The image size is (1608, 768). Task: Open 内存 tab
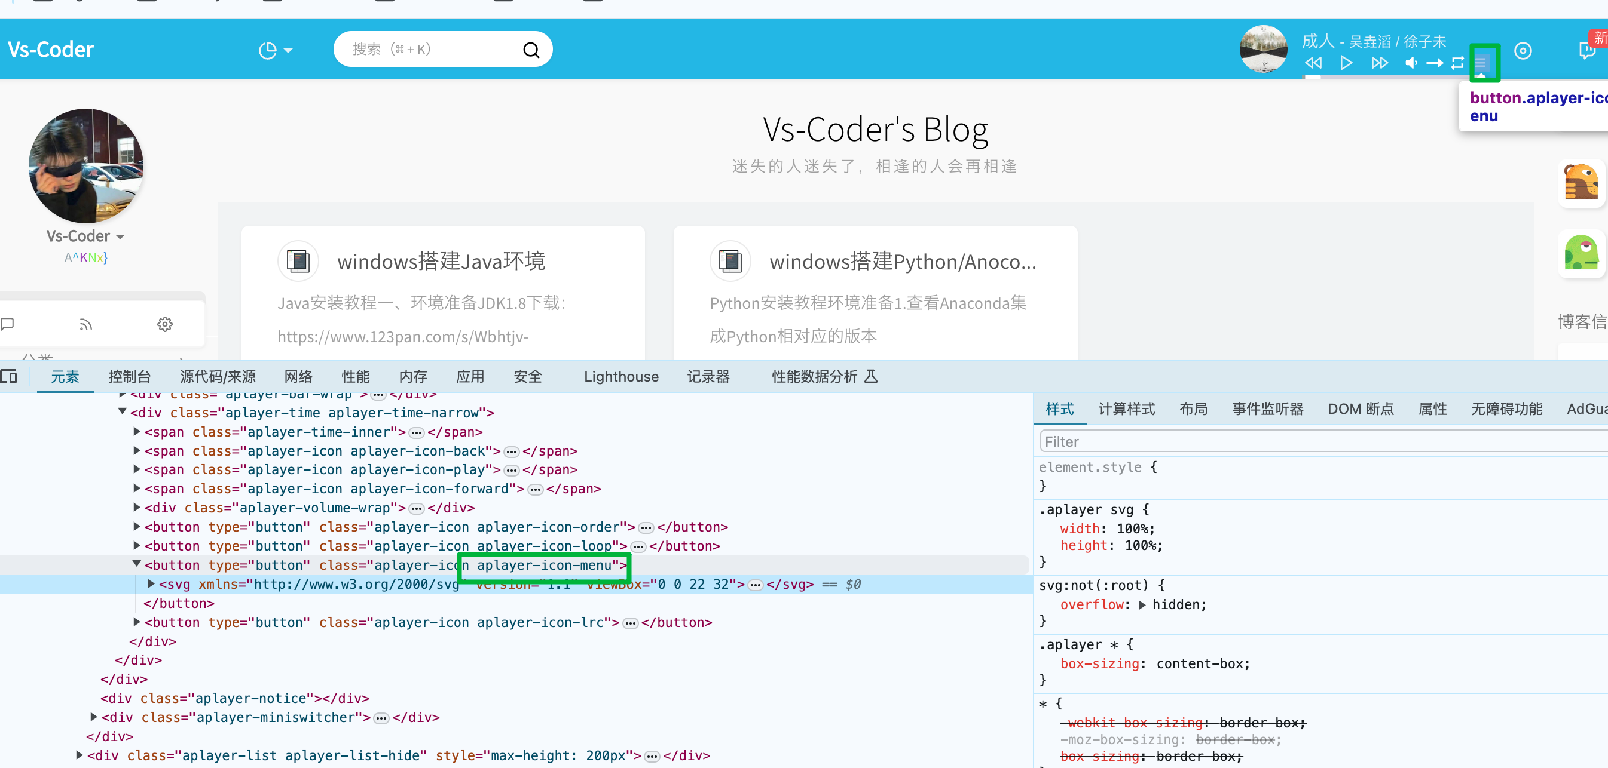pyautogui.click(x=413, y=376)
